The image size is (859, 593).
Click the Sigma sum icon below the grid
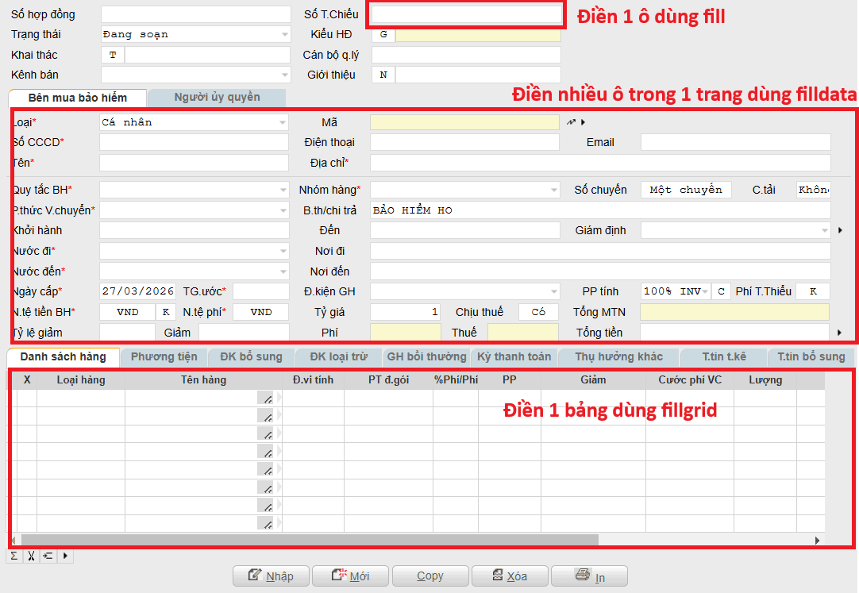(14, 556)
